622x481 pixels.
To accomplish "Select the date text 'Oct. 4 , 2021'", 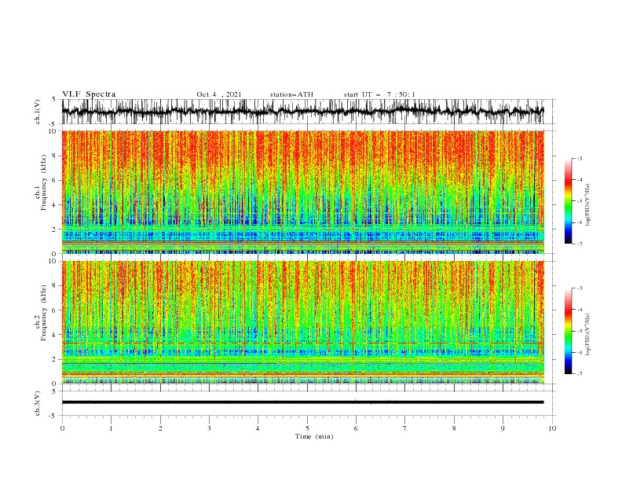I will (218, 94).
